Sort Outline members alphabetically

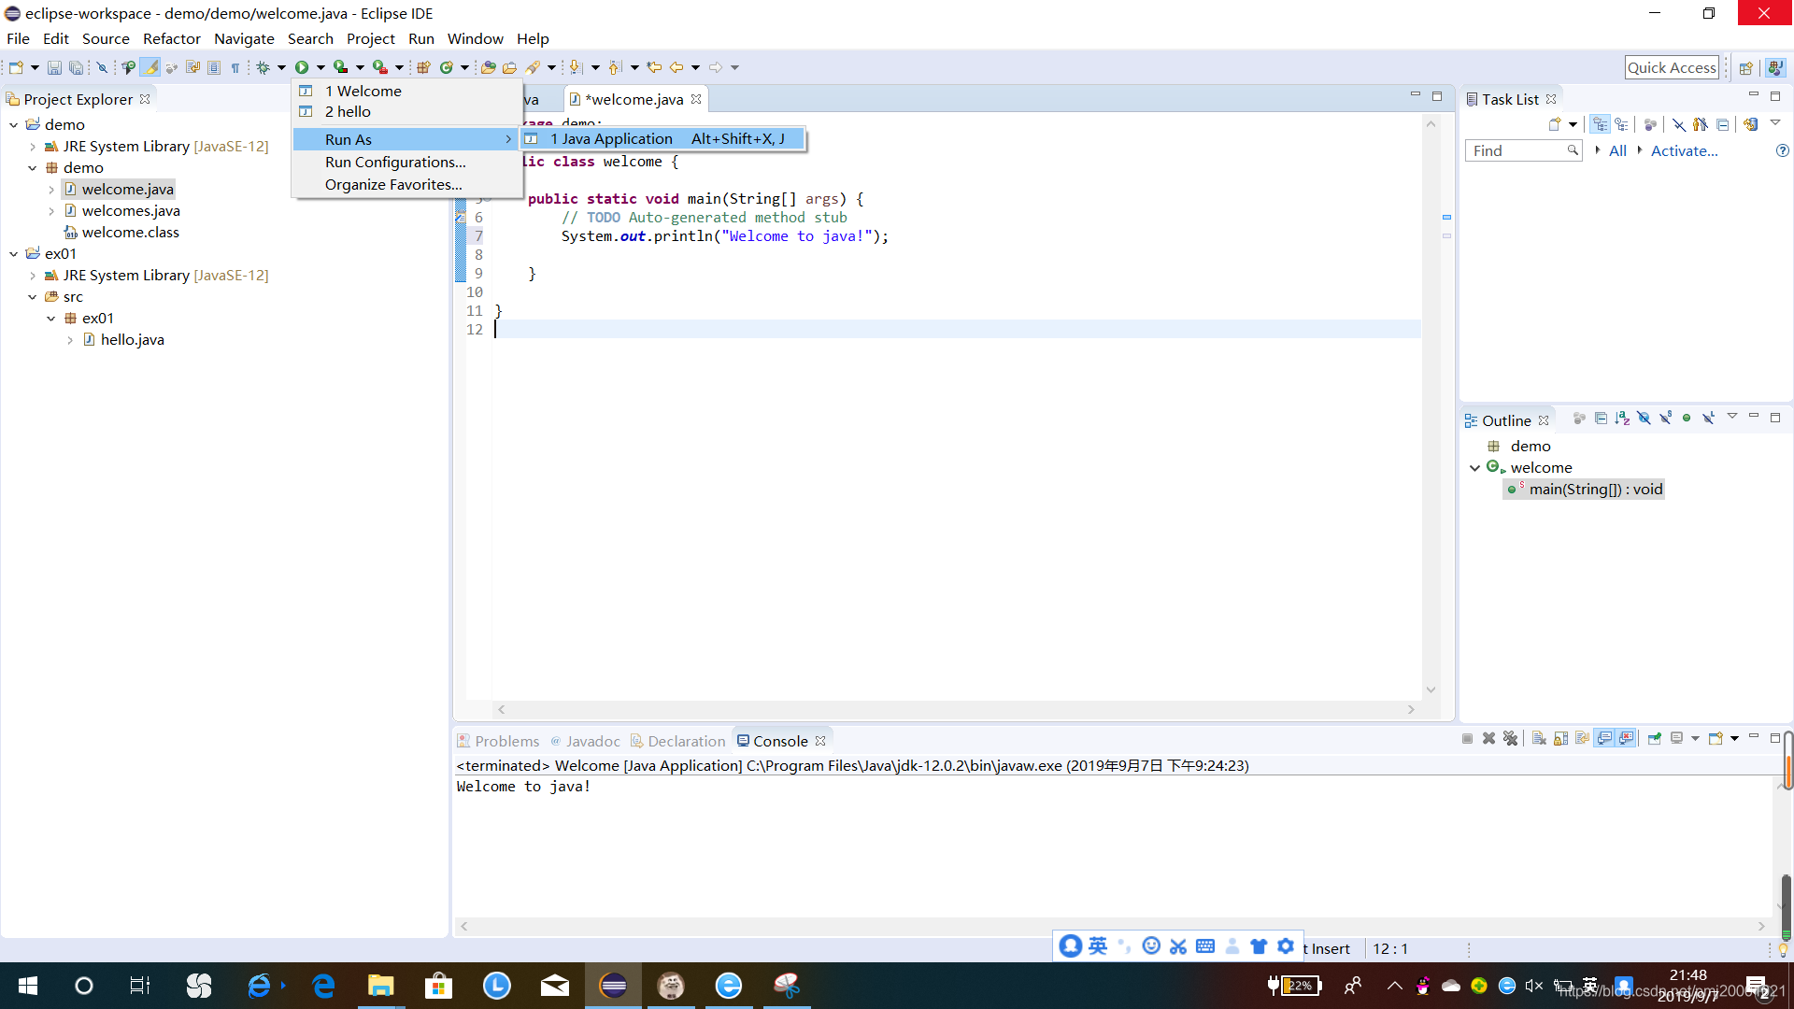click(1622, 419)
